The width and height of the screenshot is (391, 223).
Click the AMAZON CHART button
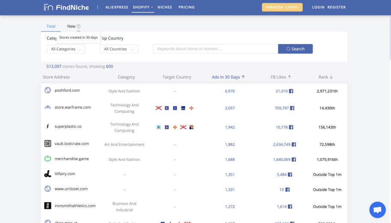click(x=282, y=7)
